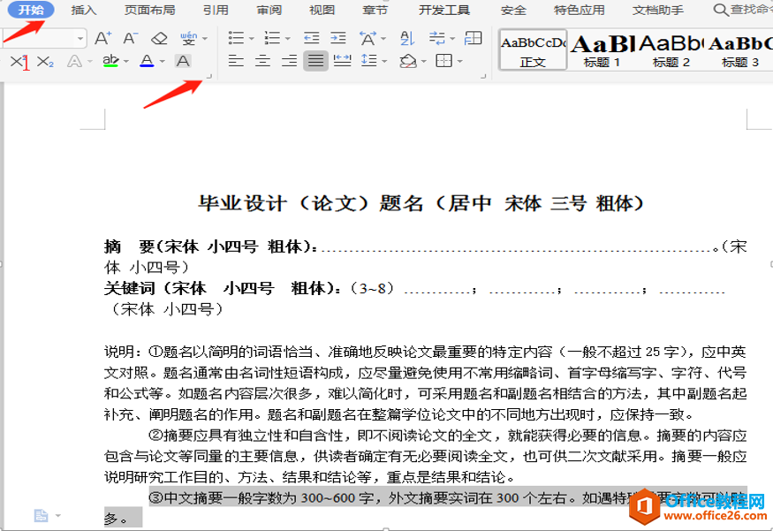Open the 引用 tab
This screenshot has height=531, width=773.
click(216, 10)
